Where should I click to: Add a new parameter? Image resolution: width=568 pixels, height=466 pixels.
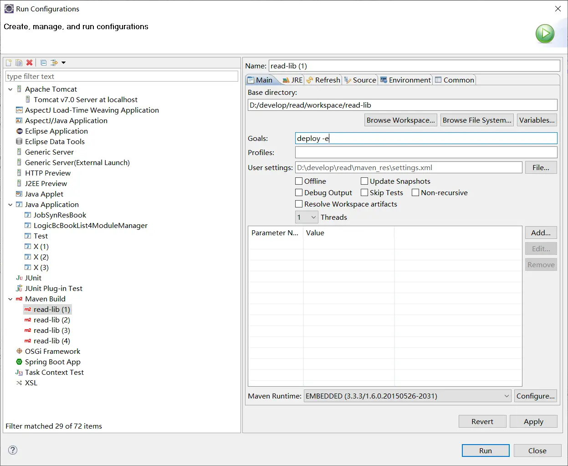pyautogui.click(x=541, y=233)
